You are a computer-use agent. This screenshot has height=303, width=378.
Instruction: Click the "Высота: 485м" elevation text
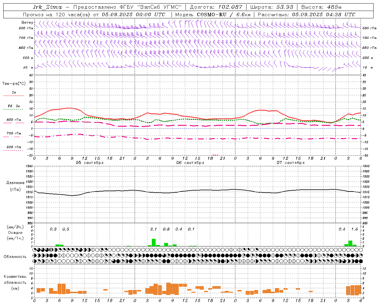click(322, 7)
